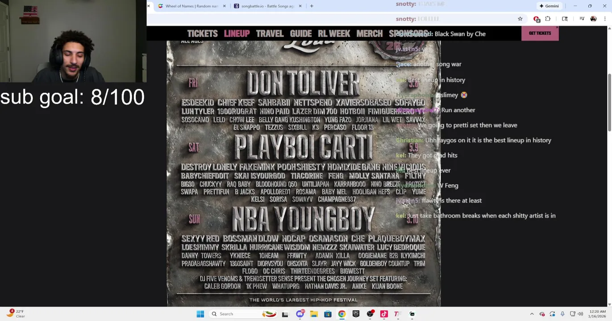Click NBA YOUNGBOY headliner on poster
This screenshot has width=612, height=321.
pos(303,220)
